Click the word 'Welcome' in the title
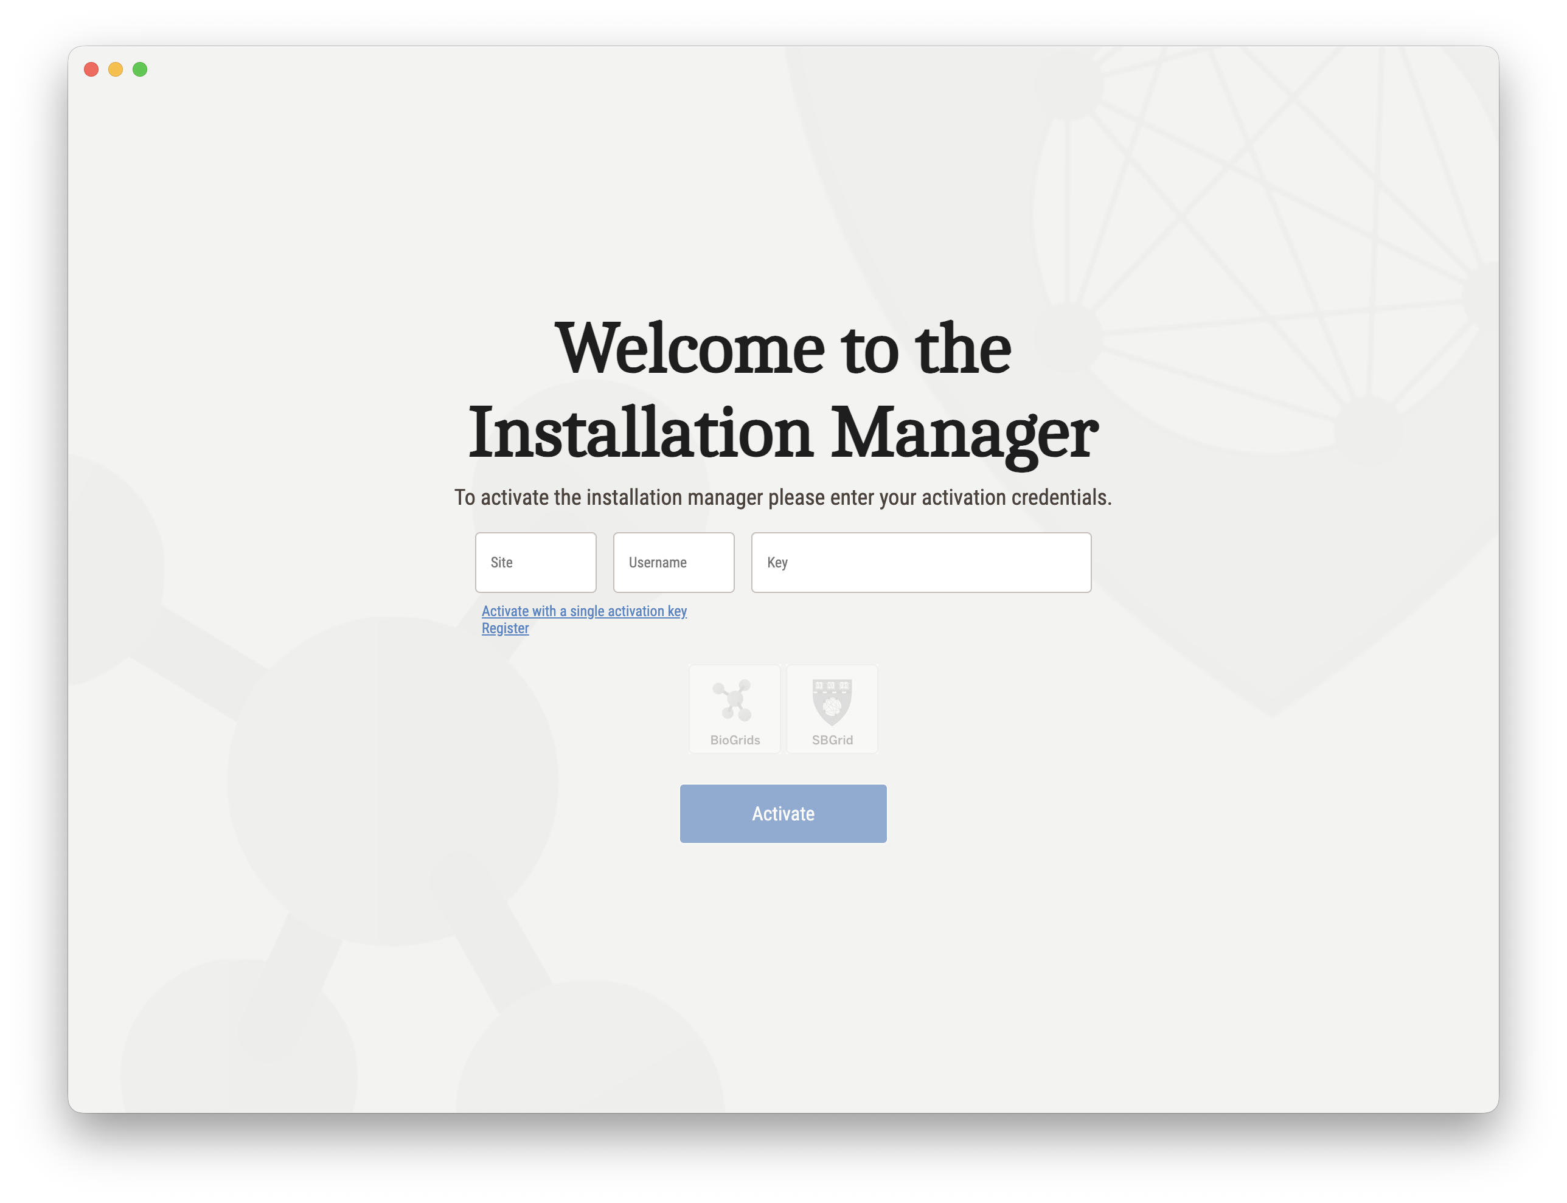Screen dimensions: 1567x1203 (x=690, y=348)
